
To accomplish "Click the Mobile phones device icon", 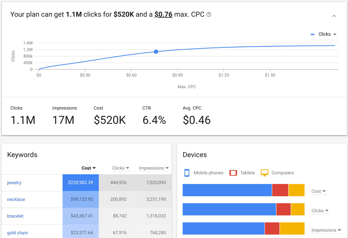I will [x=187, y=173].
